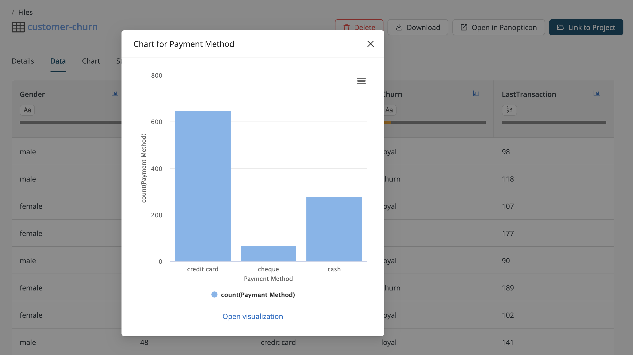The height and width of the screenshot is (355, 633).
Task: Click the Download button
Action: pyautogui.click(x=418, y=27)
